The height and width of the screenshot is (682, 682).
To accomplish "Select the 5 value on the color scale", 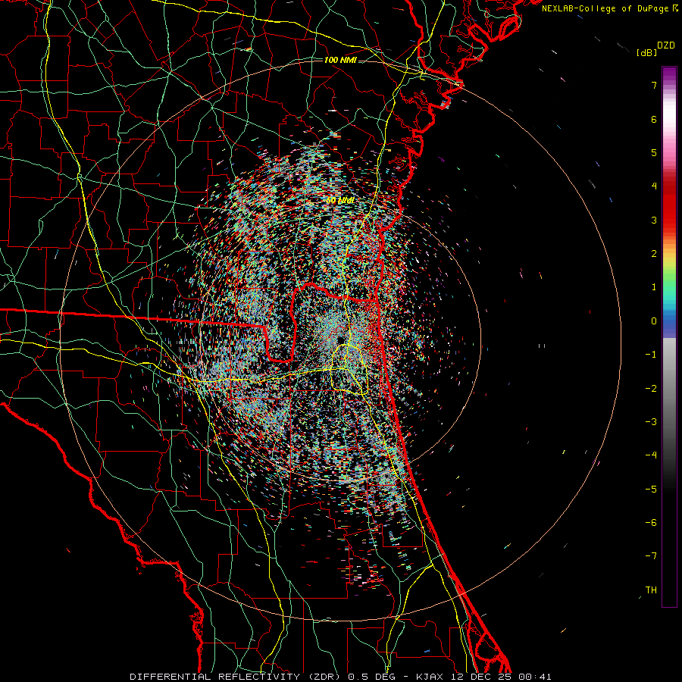I will [x=654, y=152].
